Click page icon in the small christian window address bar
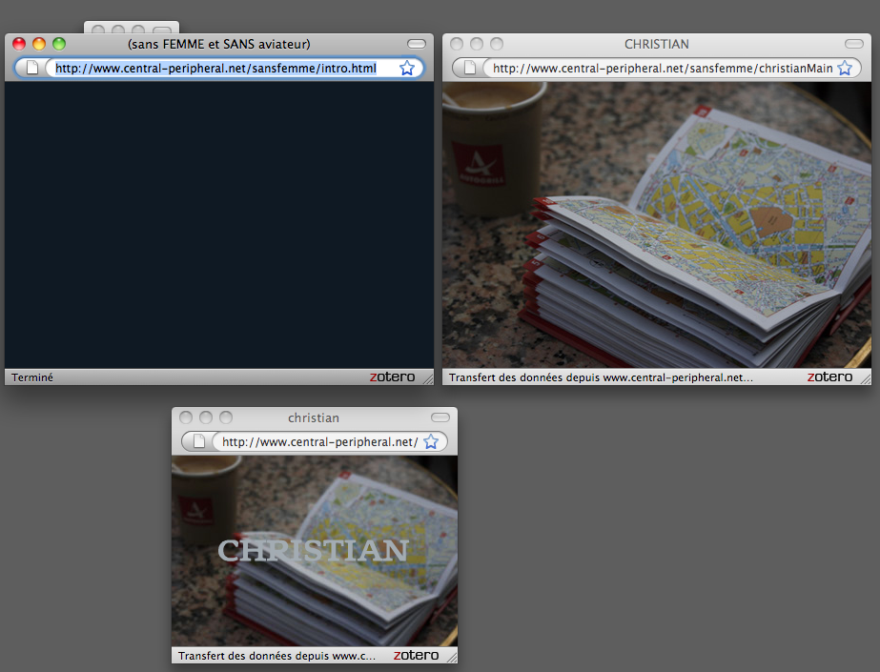880x672 pixels. coord(199,441)
